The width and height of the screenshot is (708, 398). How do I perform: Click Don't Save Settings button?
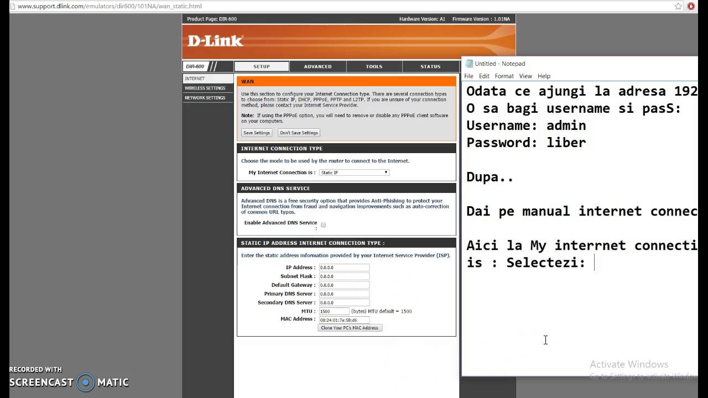(299, 133)
